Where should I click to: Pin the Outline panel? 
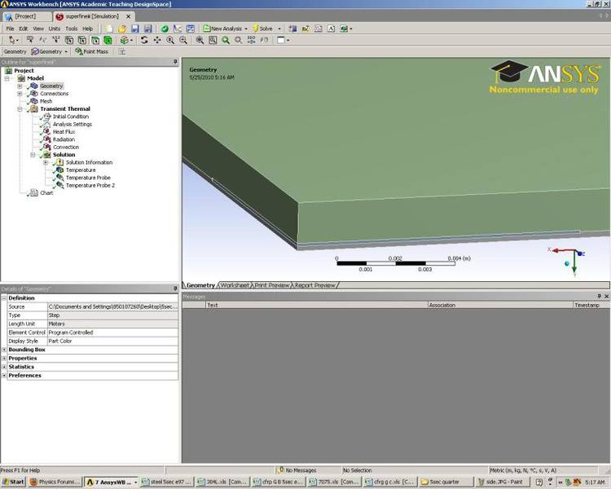(x=175, y=62)
